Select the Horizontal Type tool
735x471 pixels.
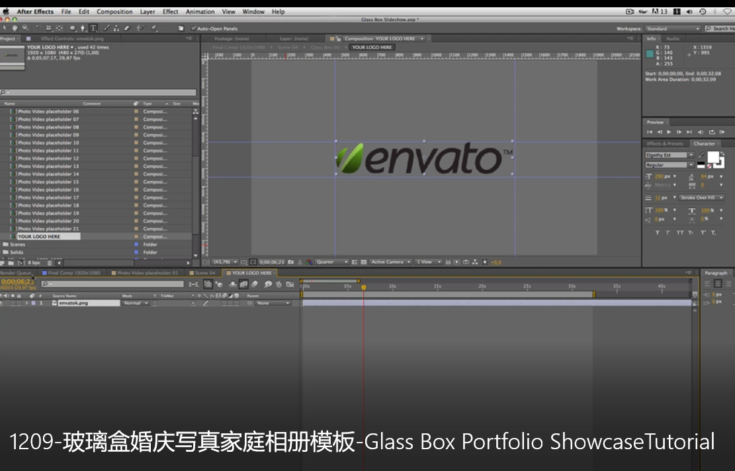coord(93,28)
